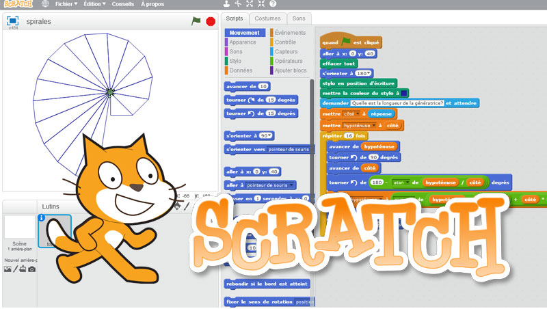Pick the pen color swatch in the mettre la couleur block
The width and height of the screenshot is (547, 309).
[404, 93]
